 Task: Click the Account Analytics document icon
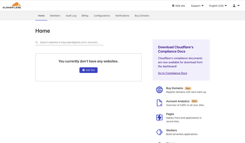click(x=159, y=103)
